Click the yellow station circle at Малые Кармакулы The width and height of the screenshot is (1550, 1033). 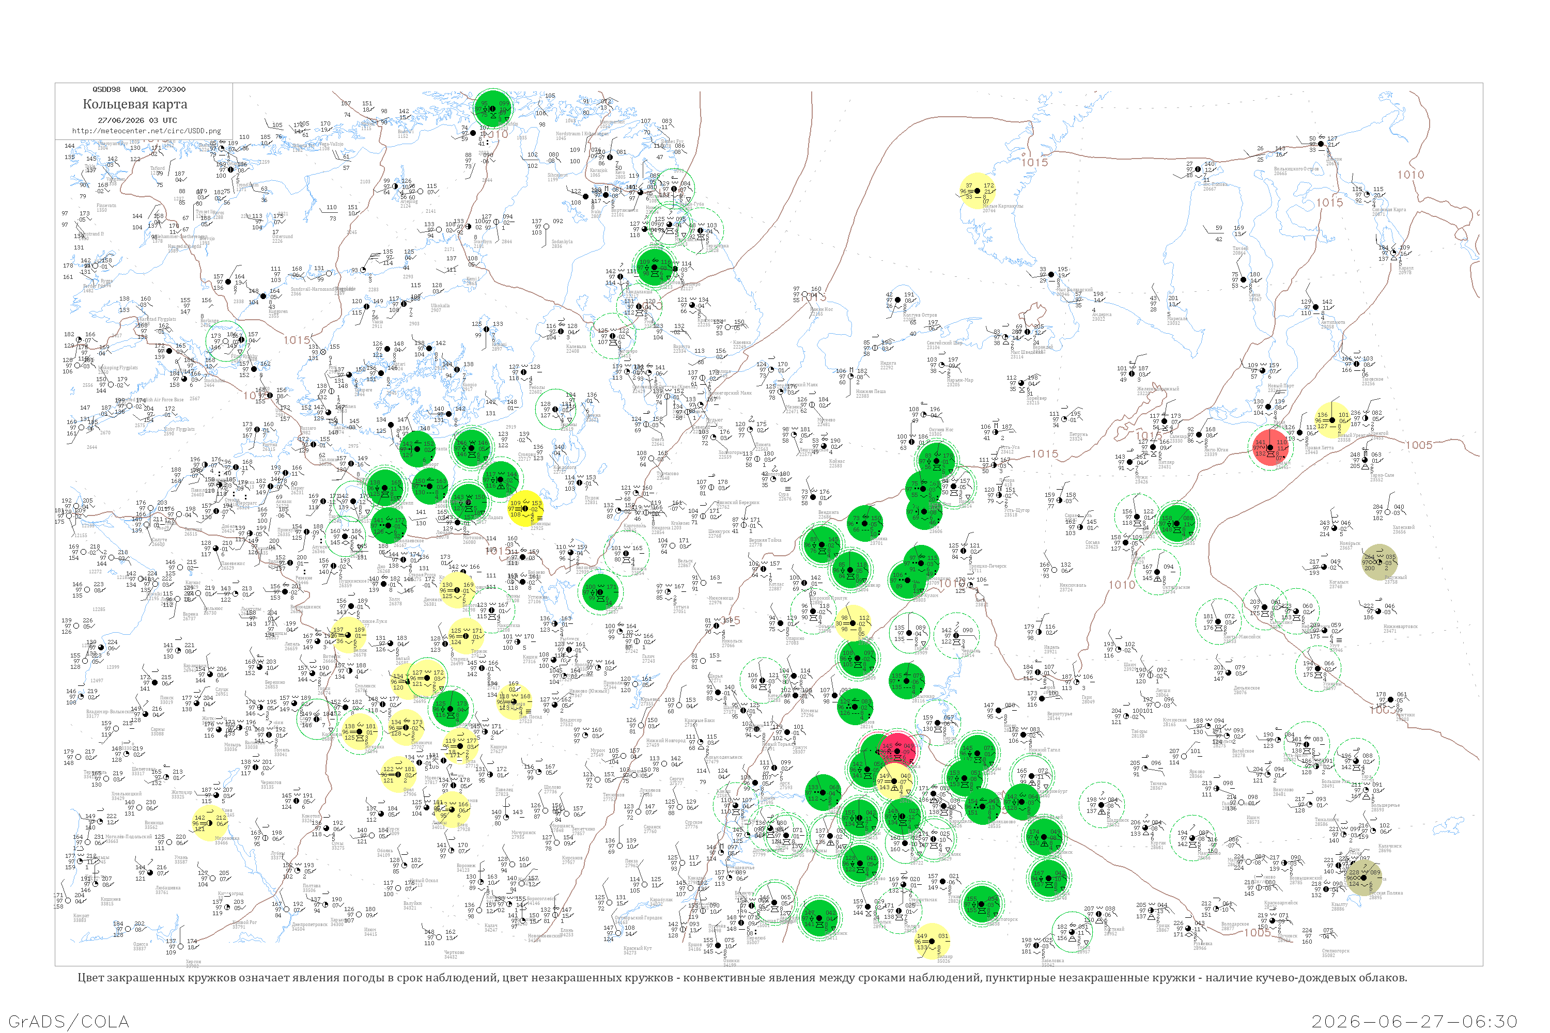pos(978,191)
